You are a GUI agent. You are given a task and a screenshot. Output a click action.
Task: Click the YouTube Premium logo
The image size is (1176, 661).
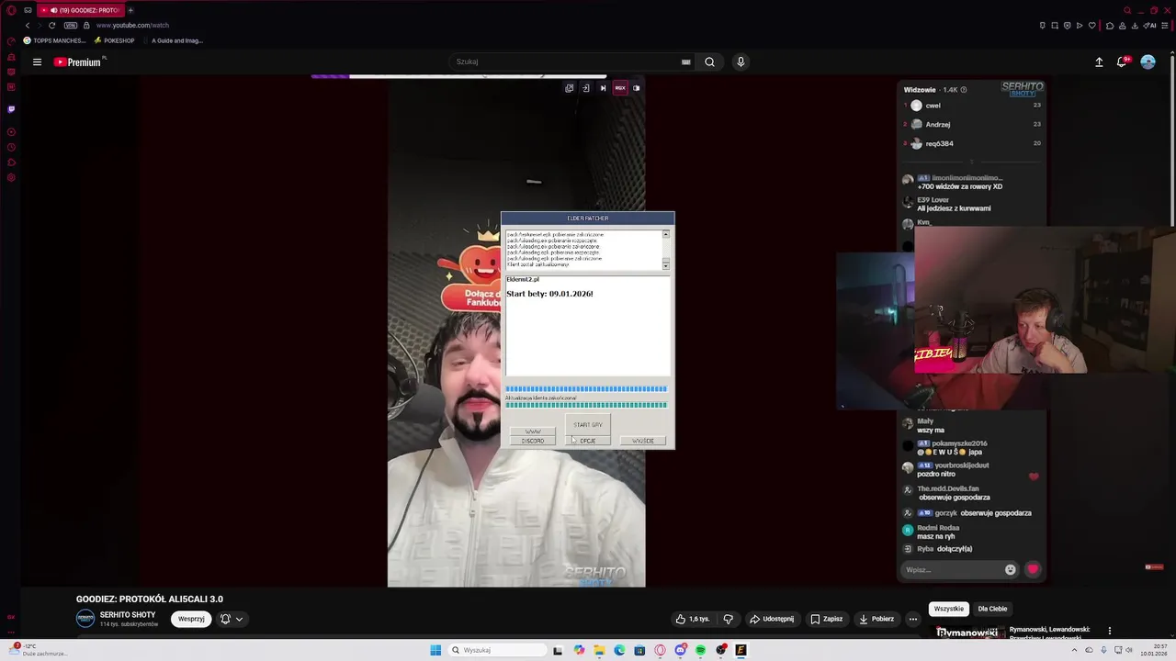point(77,62)
